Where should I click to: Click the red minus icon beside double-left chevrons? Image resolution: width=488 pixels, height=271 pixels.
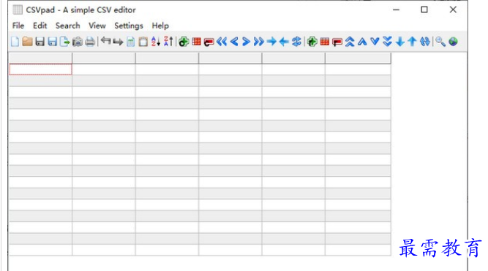209,42
